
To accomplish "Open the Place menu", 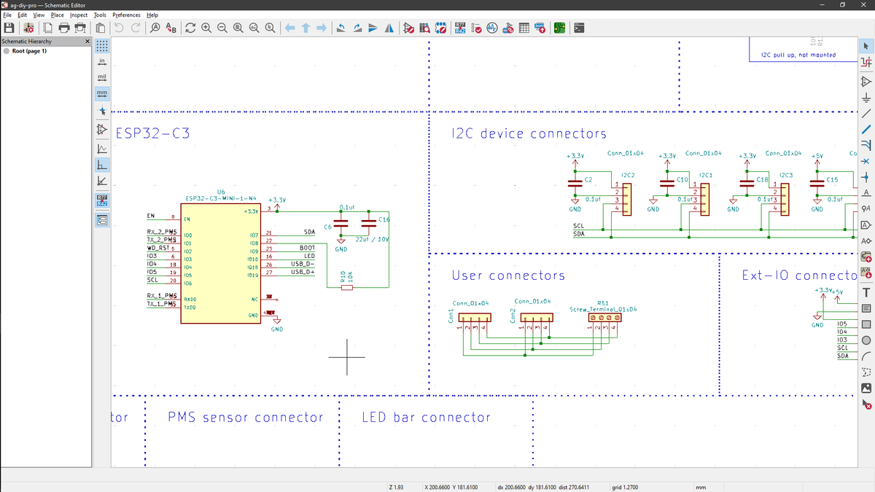I will (x=57, y=15).
